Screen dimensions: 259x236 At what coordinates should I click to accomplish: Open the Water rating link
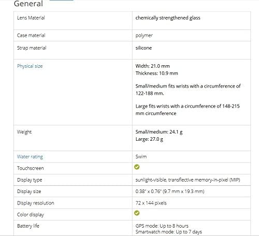tap(30, 157)
